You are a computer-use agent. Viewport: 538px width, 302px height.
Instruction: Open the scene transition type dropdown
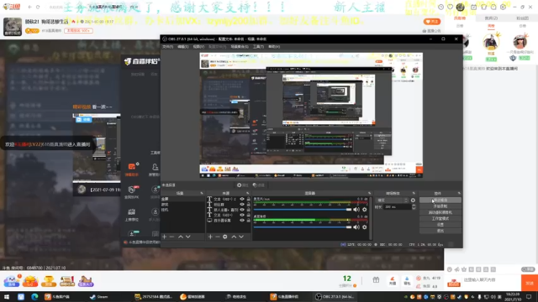click(393, 200)
